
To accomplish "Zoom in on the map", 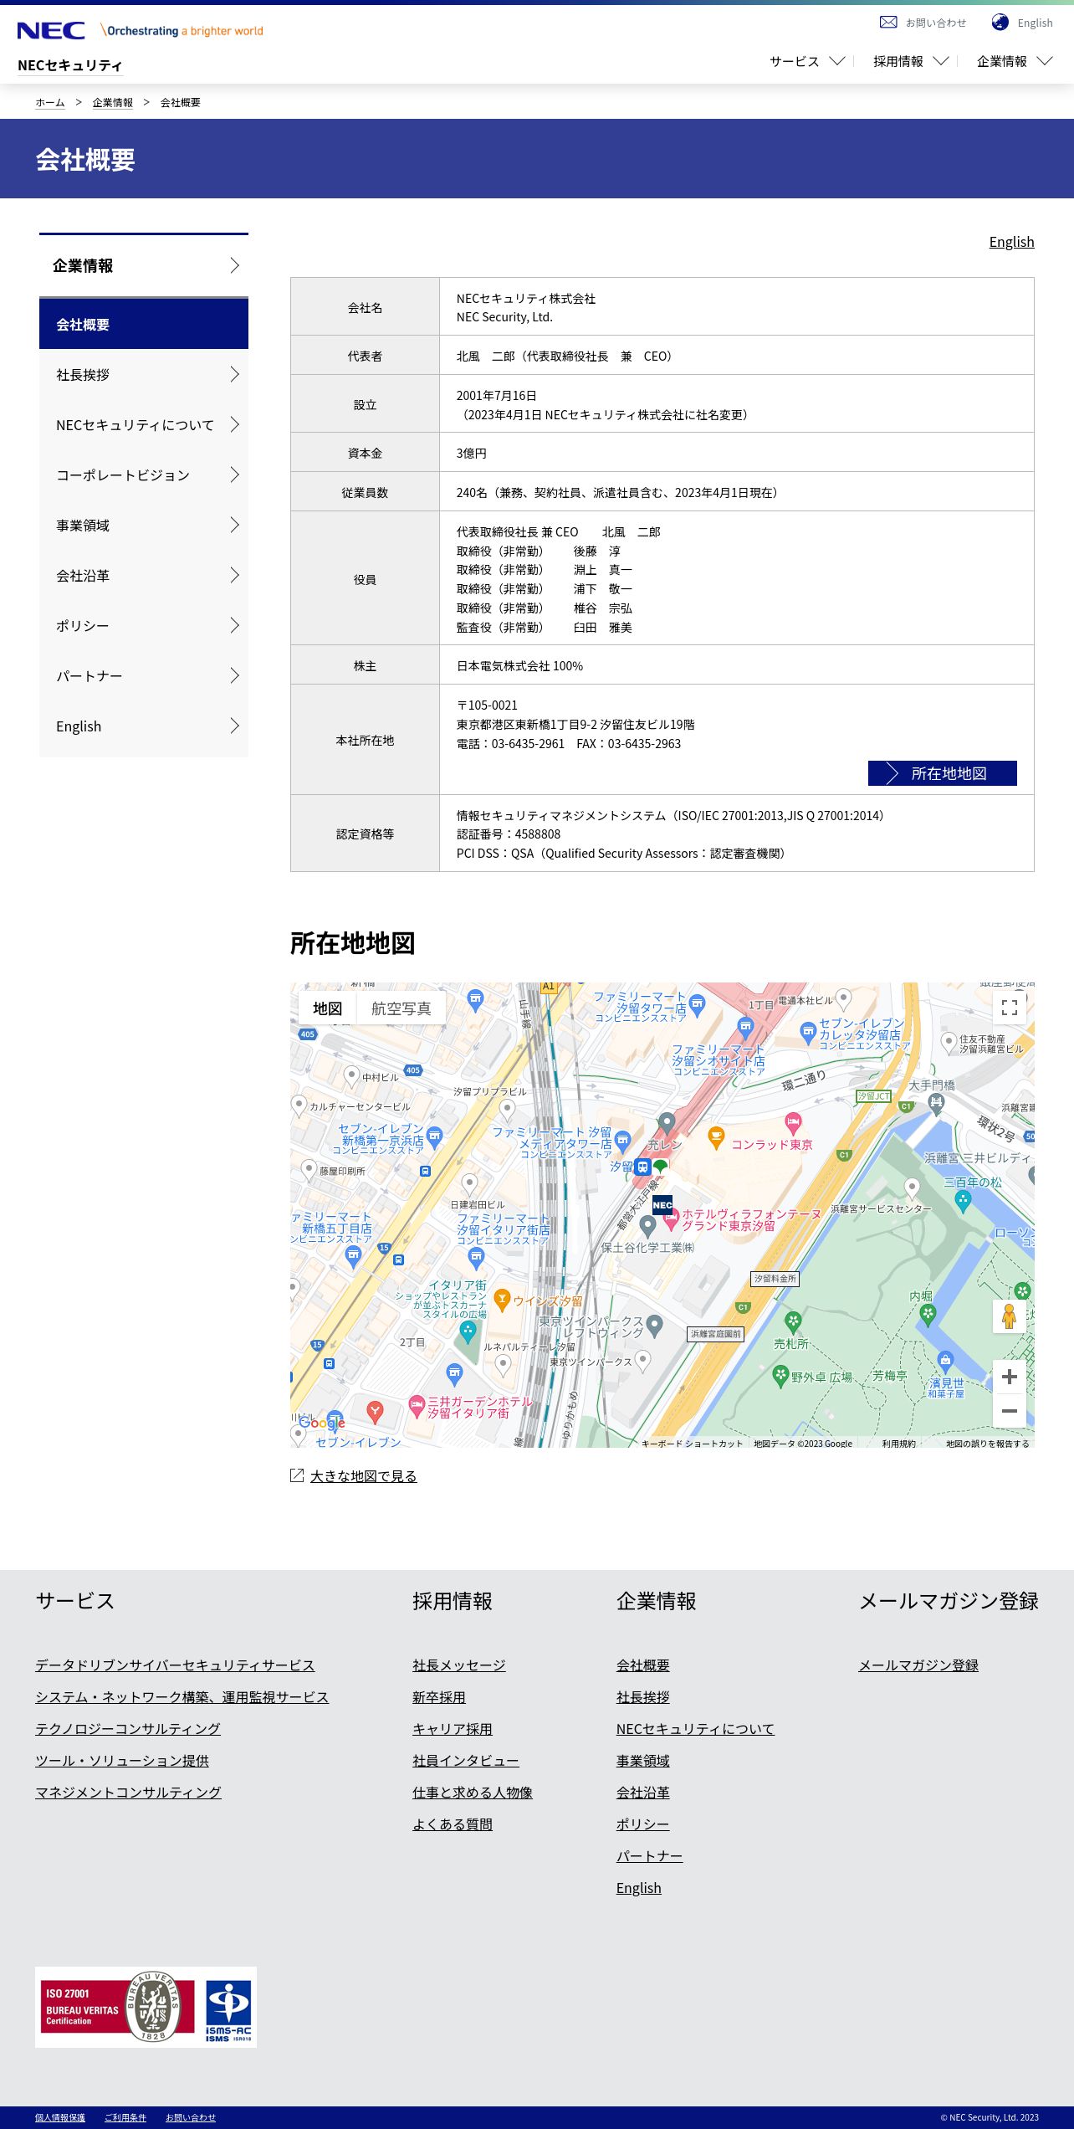I will (x=1010, y=1377).
